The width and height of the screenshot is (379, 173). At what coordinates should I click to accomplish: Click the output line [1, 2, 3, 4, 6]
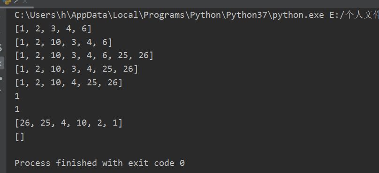(x=53, y=29)
